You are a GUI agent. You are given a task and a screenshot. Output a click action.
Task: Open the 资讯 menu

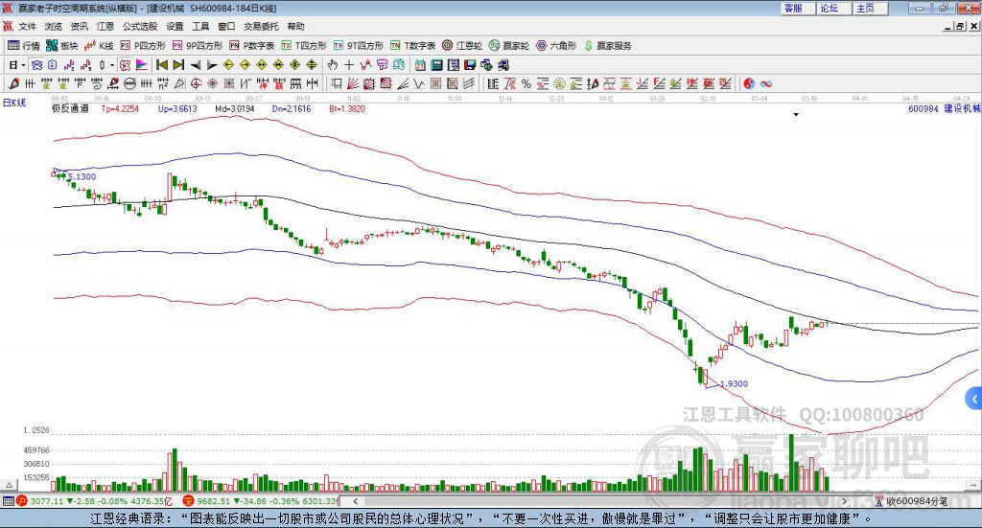pos(79,26)
